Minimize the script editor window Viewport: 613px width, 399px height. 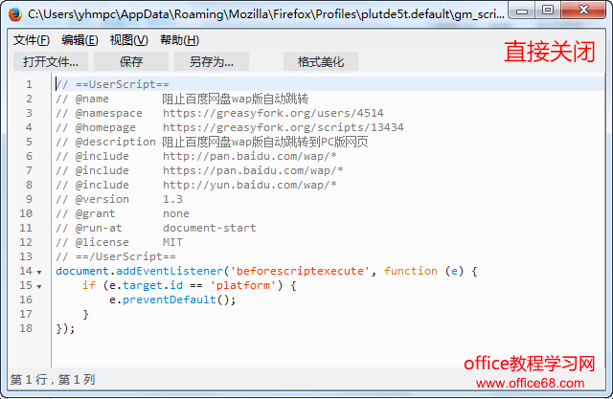coord(522,11)
